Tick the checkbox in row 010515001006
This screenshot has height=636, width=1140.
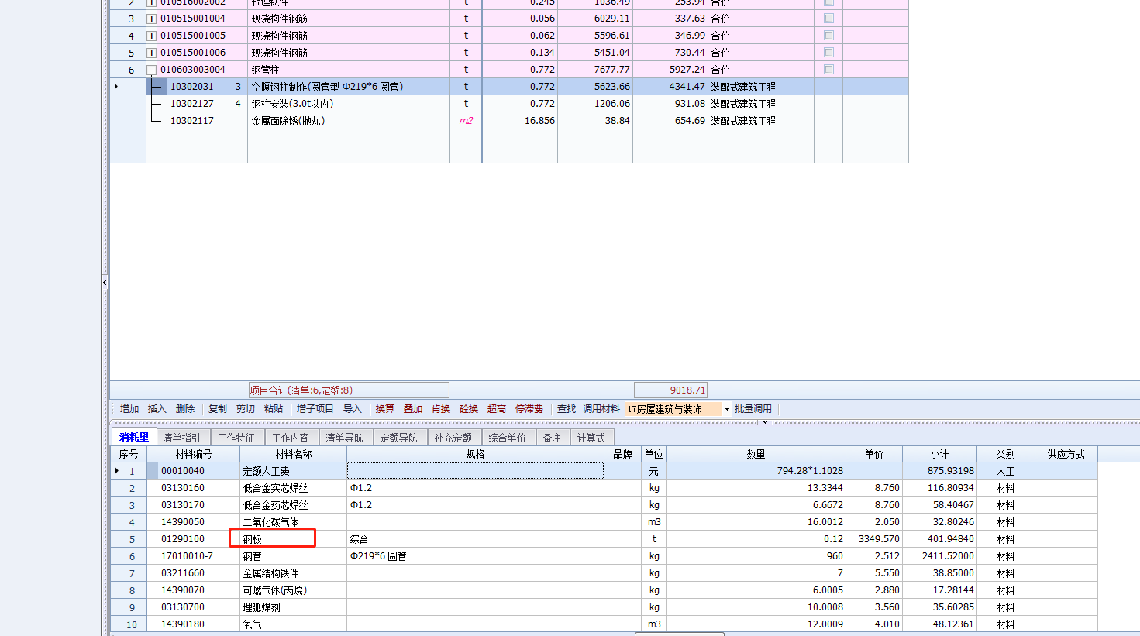click(828, 52)
